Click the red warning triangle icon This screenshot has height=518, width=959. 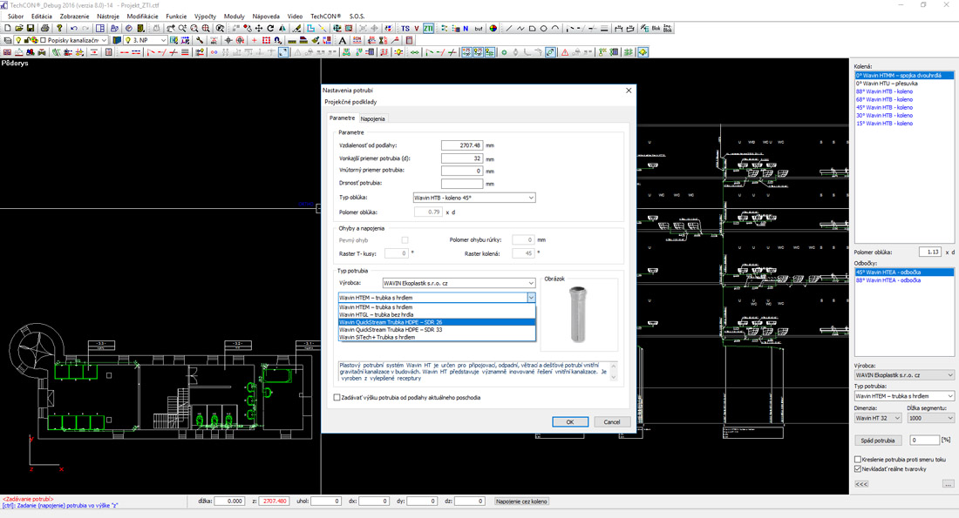[565, 52]
